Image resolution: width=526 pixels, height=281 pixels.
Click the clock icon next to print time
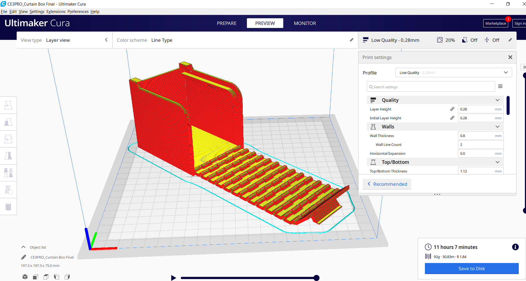pyautogui.click(x=428, y=247)
